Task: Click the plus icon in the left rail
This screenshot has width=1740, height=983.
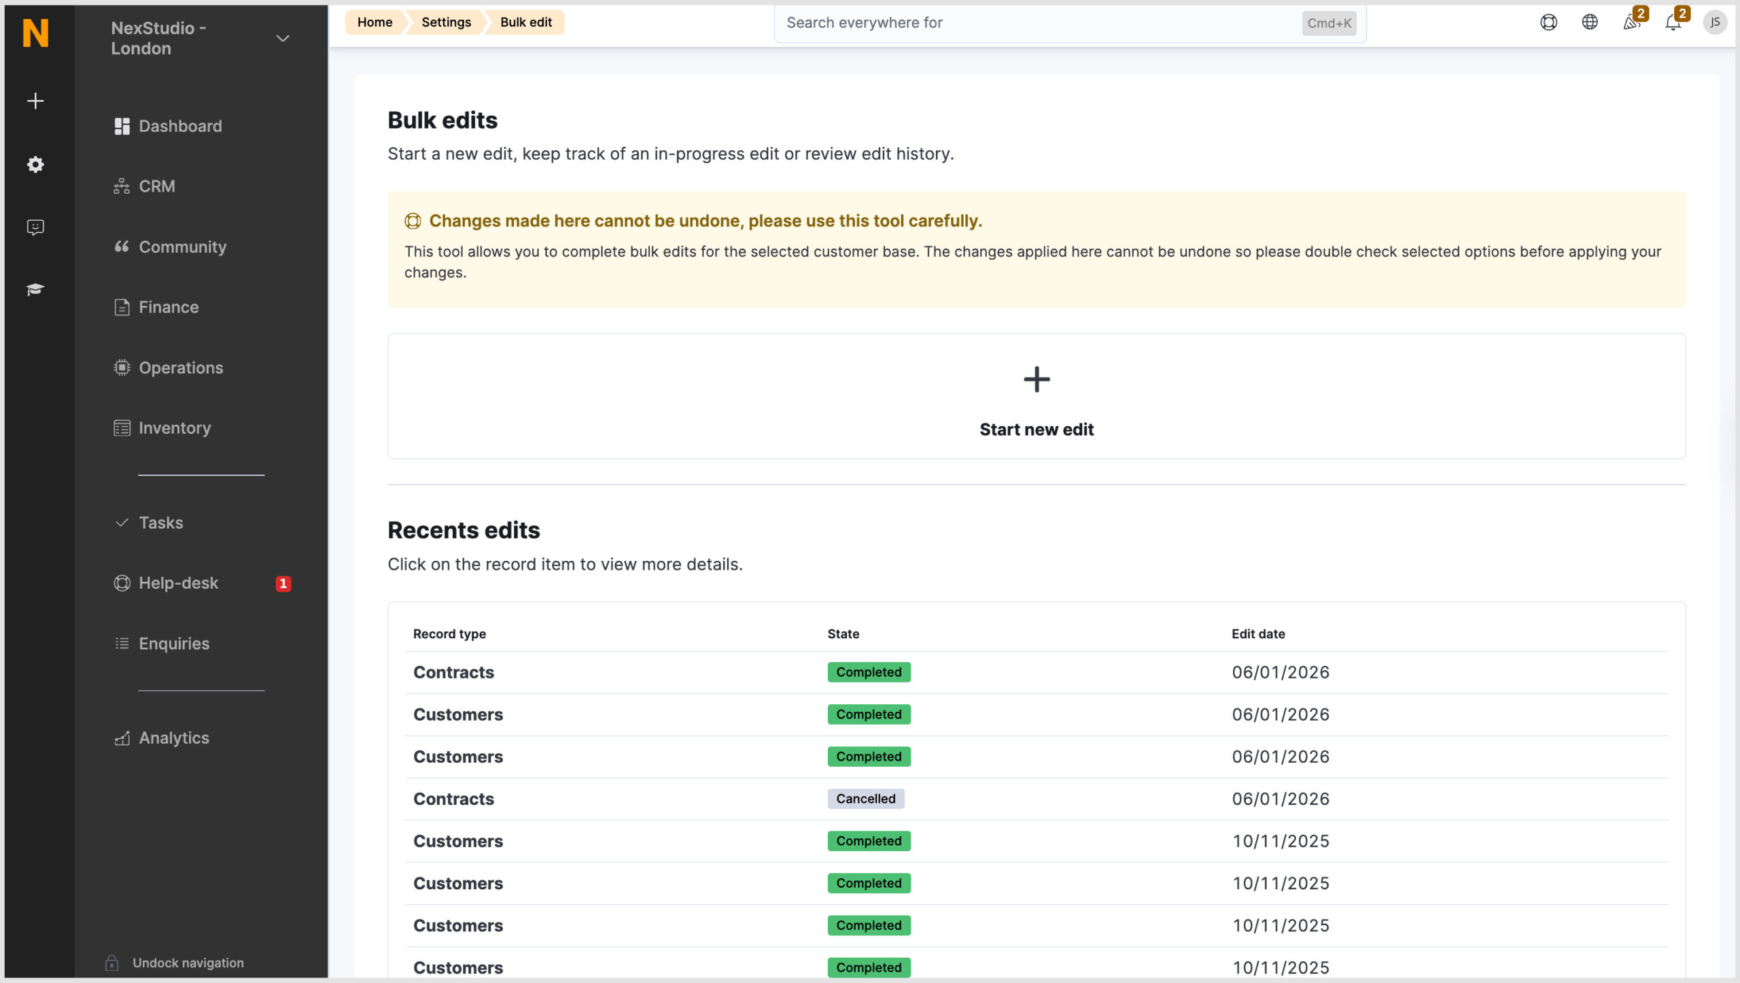Action: 35,101
